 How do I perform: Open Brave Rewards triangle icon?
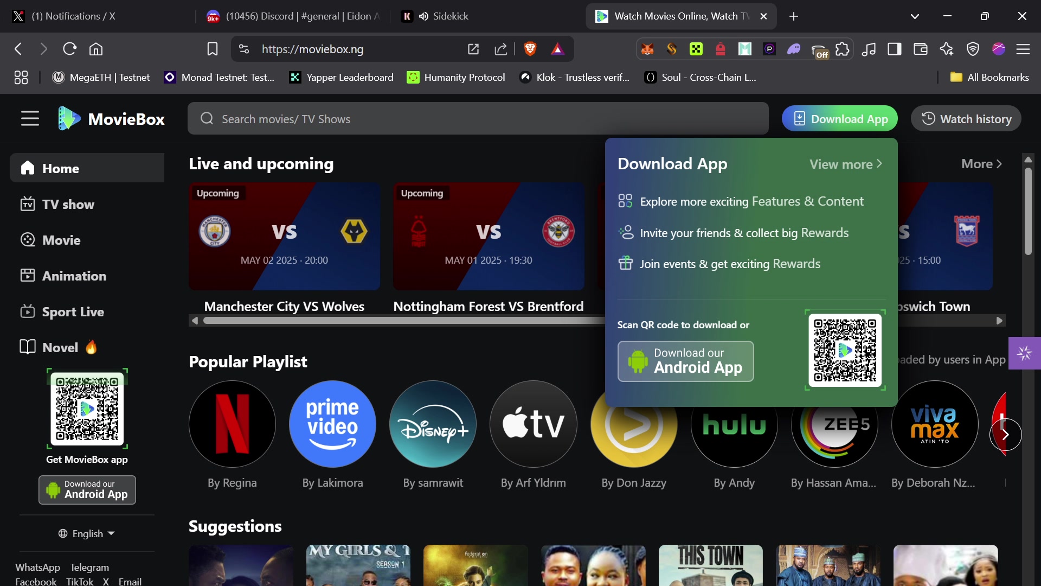click(x=557, y=49)
